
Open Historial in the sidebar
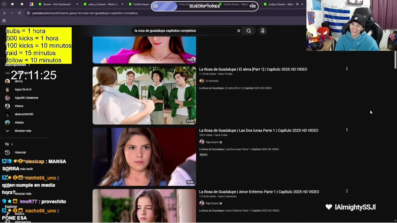(20, 152)
